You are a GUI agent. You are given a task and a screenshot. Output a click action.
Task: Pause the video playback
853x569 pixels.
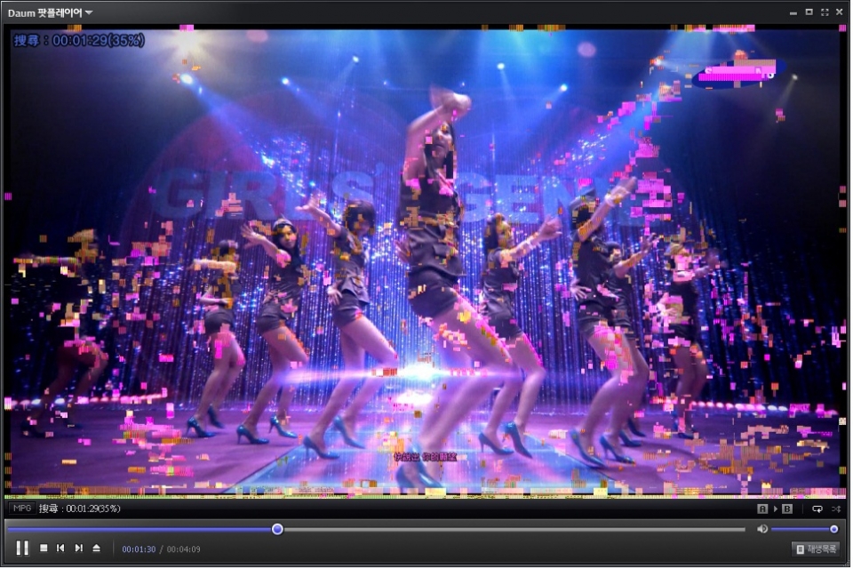(22, 549)
